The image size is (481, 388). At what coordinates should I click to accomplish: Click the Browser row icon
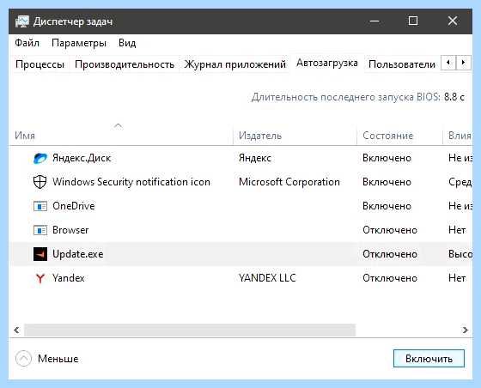[x=40, y=230]
